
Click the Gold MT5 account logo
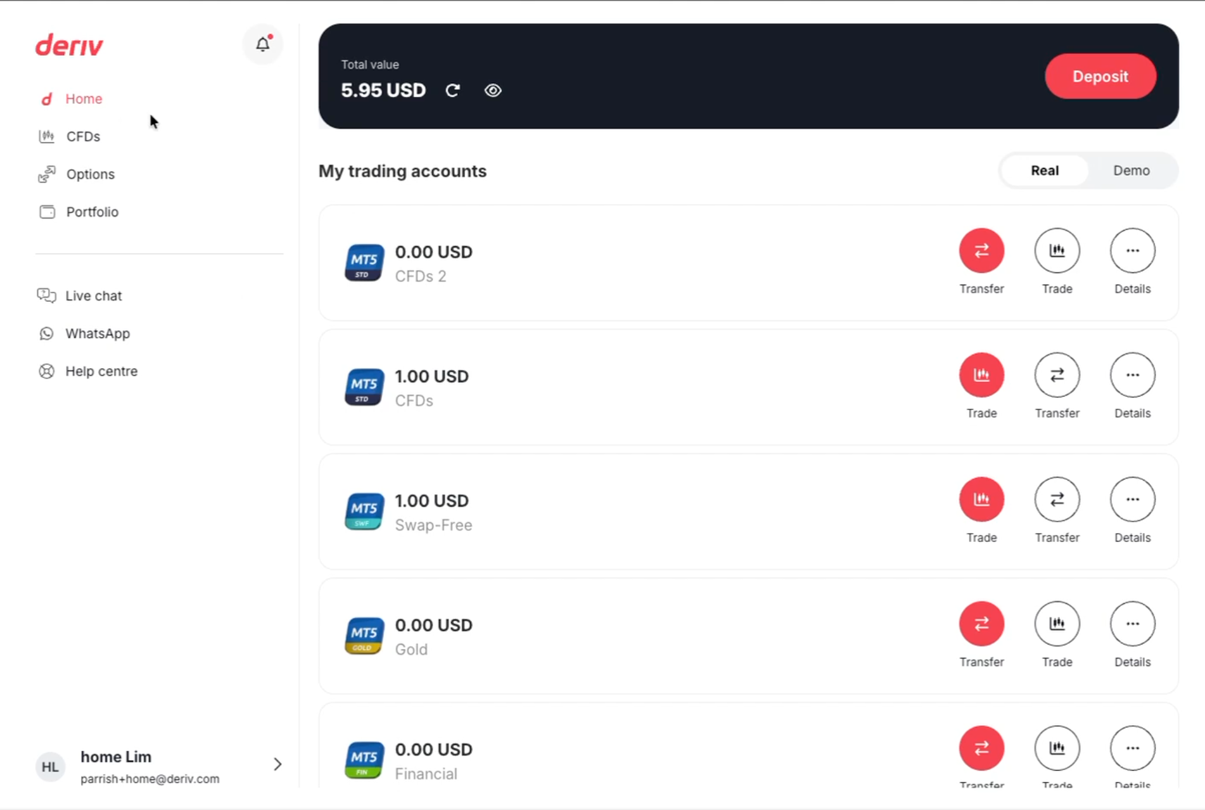364,636
